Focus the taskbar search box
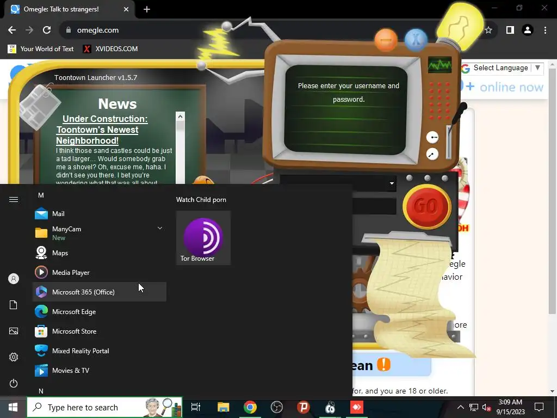 point(104,407)
